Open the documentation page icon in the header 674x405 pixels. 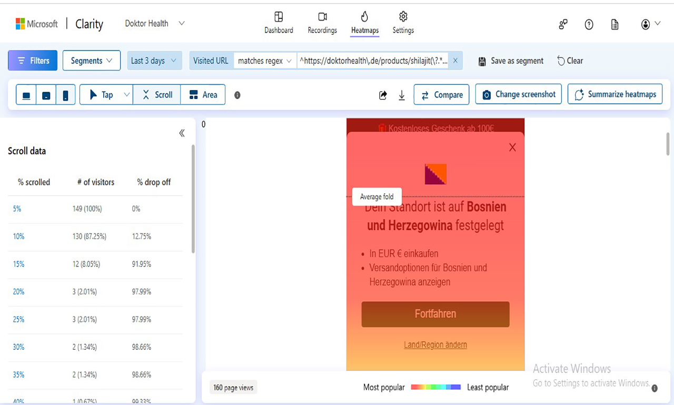pyautogui.click(x=614, y=24)
